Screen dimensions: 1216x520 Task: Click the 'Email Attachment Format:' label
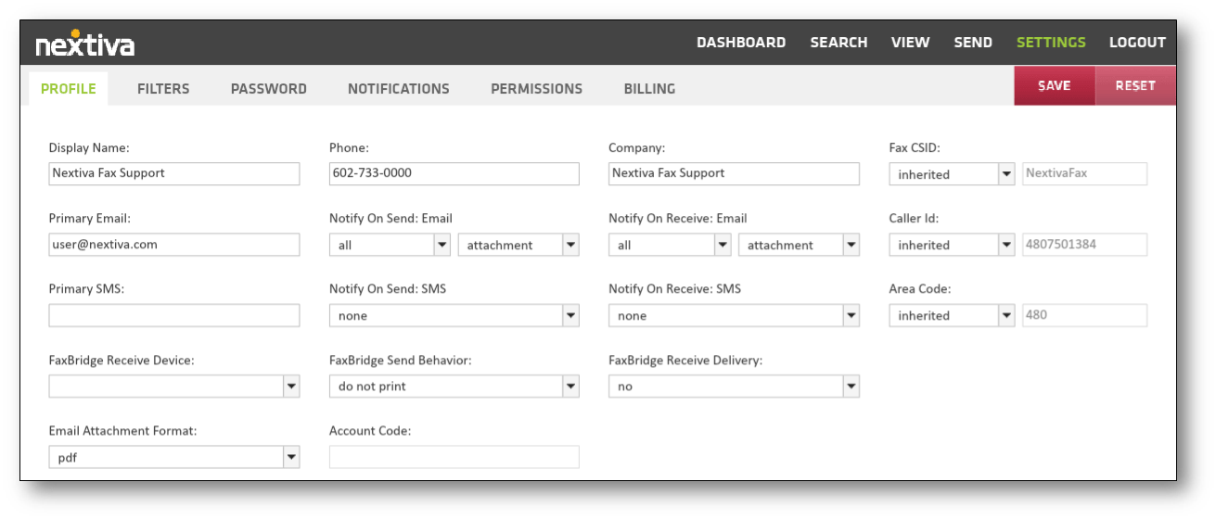122,431
